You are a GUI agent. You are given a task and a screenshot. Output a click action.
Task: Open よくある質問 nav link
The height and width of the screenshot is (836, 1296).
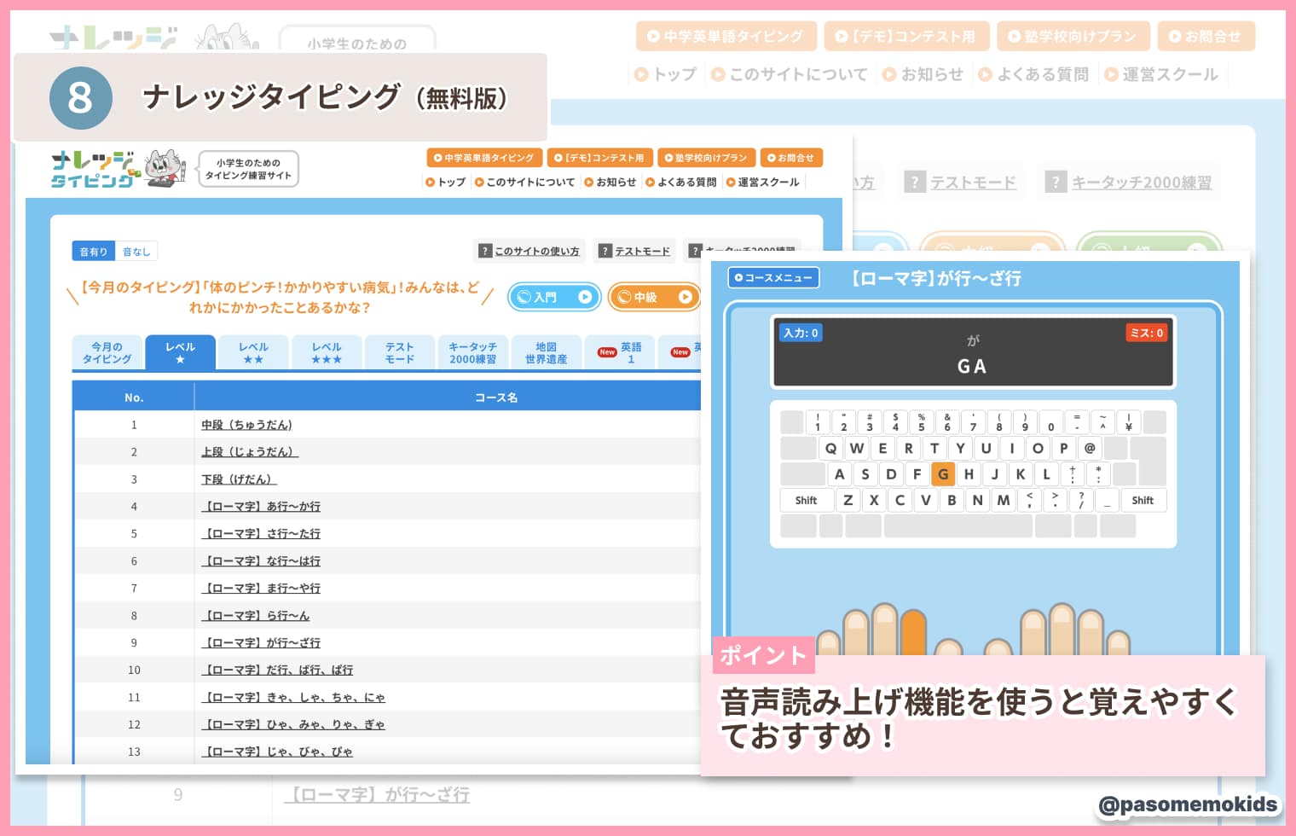pyautogui.click(x=681, y=182)
